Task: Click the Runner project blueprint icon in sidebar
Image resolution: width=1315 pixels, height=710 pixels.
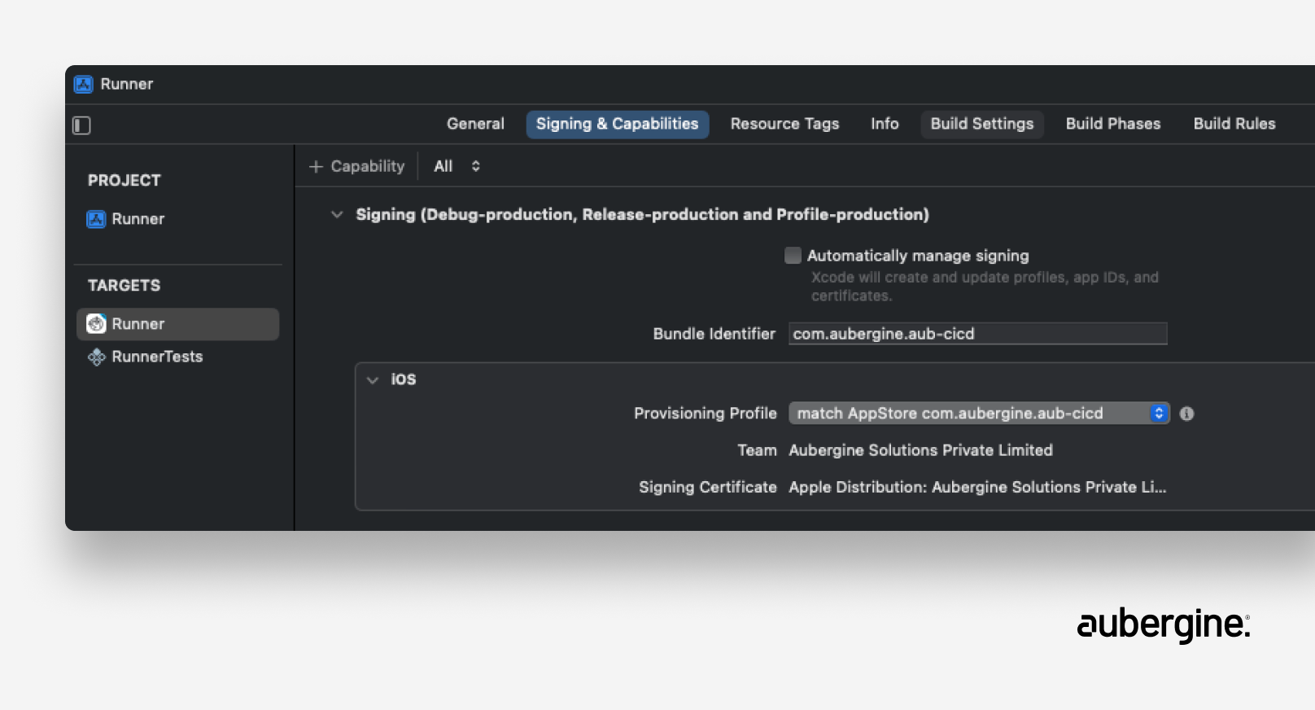Action: pos(96,219)
